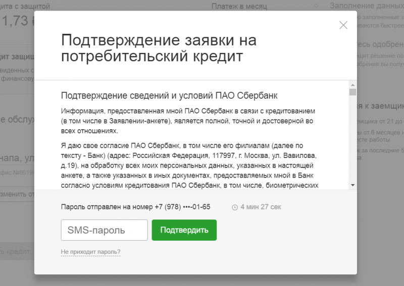Click heading 'Подтверждение сведений и условий ПАО Сбербанк'
This screenshot has width=404, height=286.
click(169, 95)
